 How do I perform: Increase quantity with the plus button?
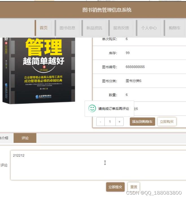coord(119,122)
